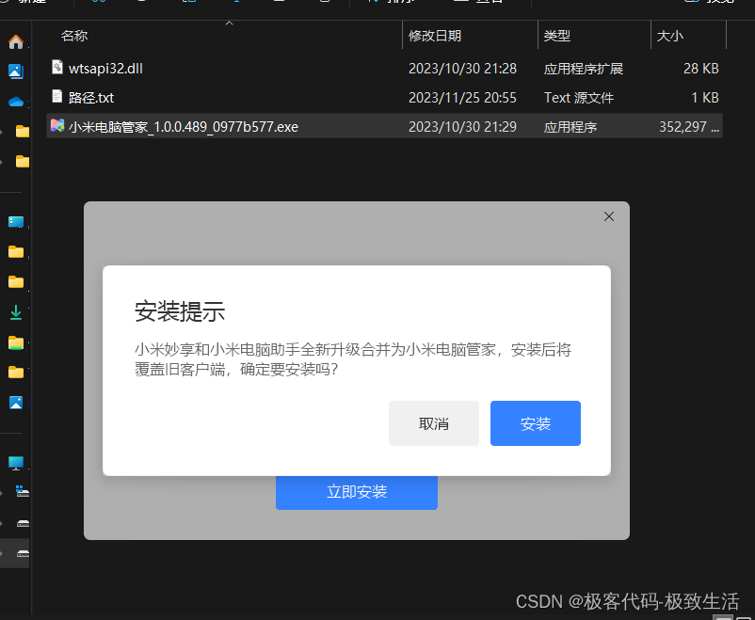Click the 小米电脑管家 installer exe icon
This screenshot has height=620, width=755.
point(57,126)
